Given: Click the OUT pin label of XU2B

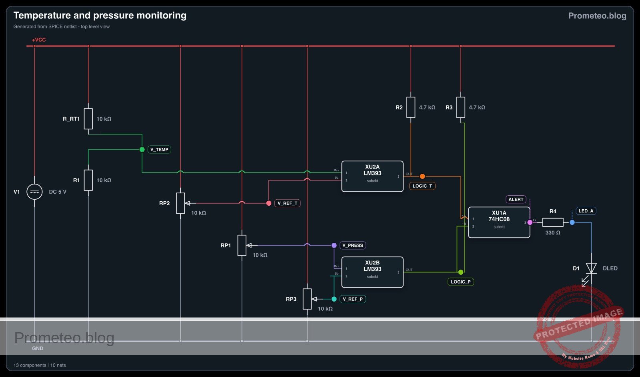Looking at the screenshot, I should tap(409, 270).
